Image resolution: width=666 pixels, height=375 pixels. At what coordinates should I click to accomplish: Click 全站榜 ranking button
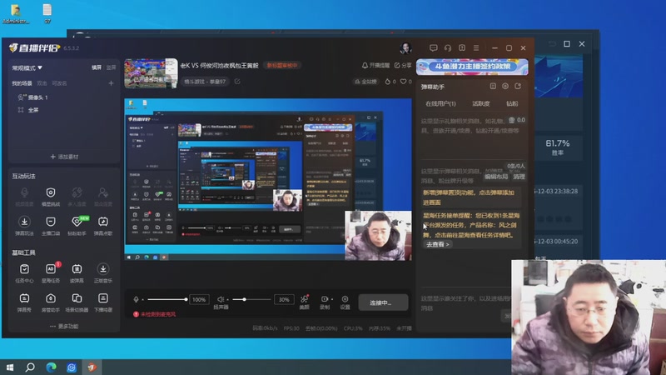[365, 81]
